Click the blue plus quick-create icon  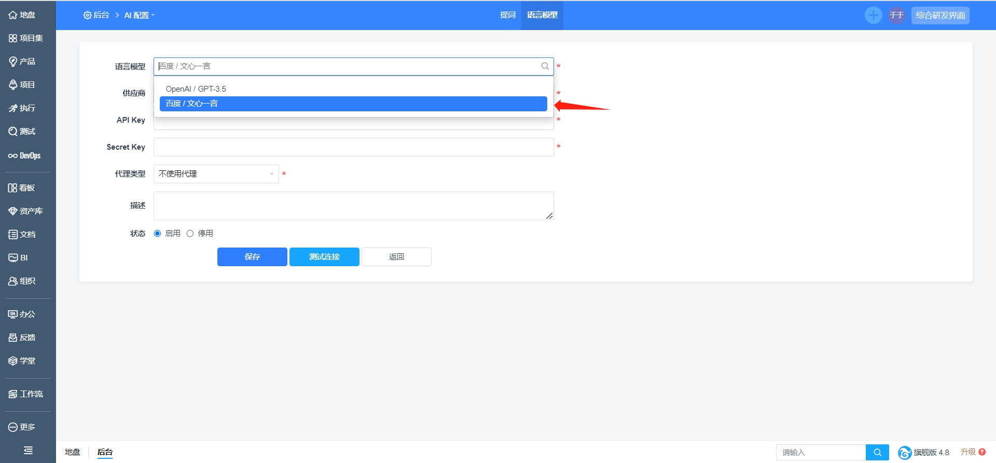click(x=874, y=15)
